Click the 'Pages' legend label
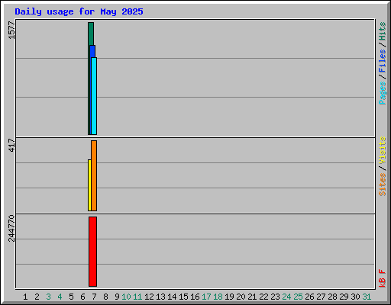 (x=382, y=93)
